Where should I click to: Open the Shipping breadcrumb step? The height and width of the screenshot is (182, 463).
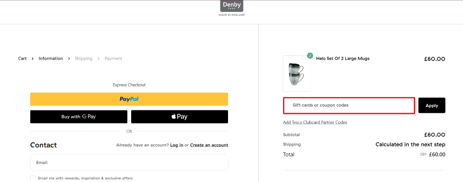[83, 59]
